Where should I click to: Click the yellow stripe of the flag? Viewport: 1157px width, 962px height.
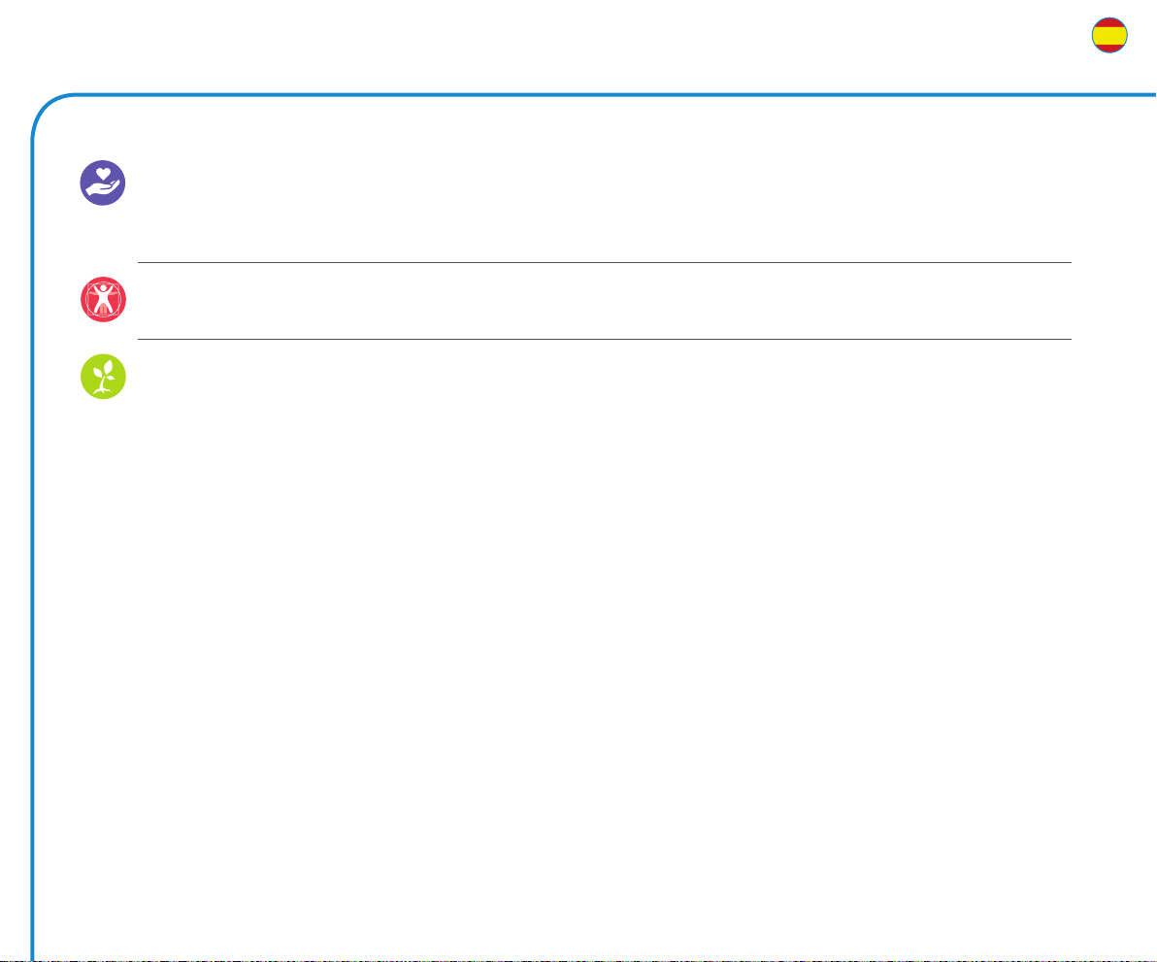[x=1109, y=35]
